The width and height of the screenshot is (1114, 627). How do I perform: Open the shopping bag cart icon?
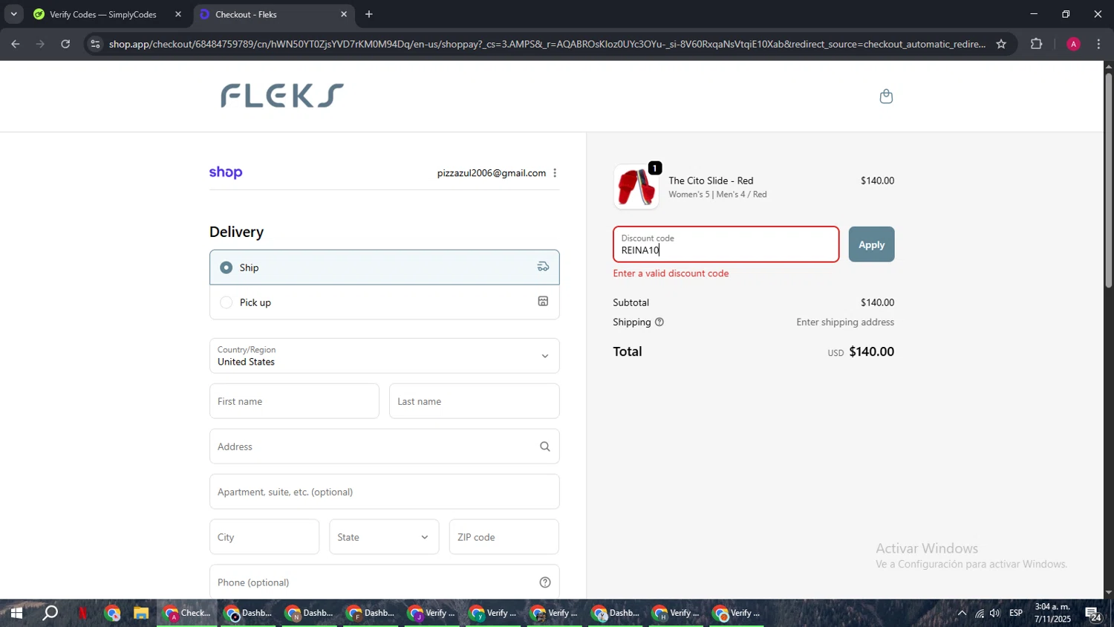click(886, 97)
